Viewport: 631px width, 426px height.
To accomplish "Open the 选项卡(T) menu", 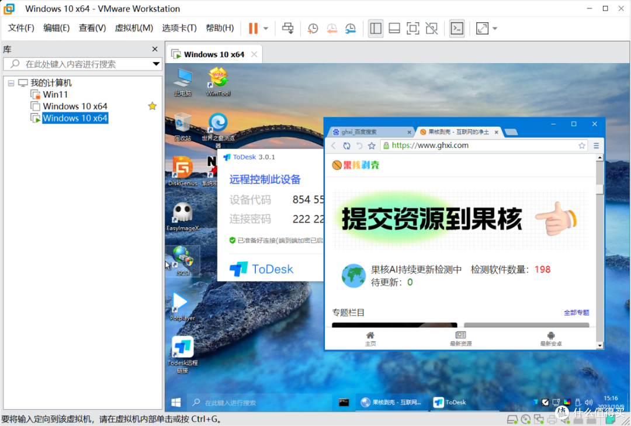I will (x=179, y=28).
